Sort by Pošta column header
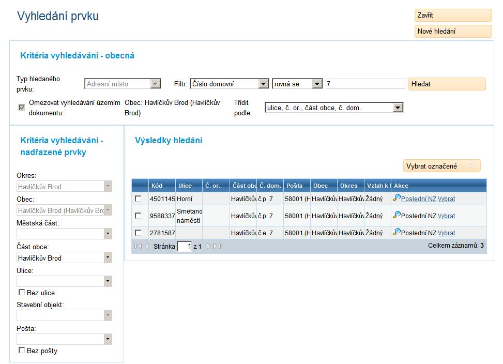The width and height of the screenshot is (503, 364). (x=297, y=186)
